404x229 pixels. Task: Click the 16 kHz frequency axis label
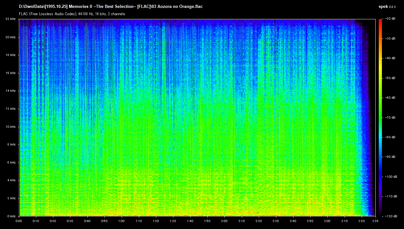[11, 73]
